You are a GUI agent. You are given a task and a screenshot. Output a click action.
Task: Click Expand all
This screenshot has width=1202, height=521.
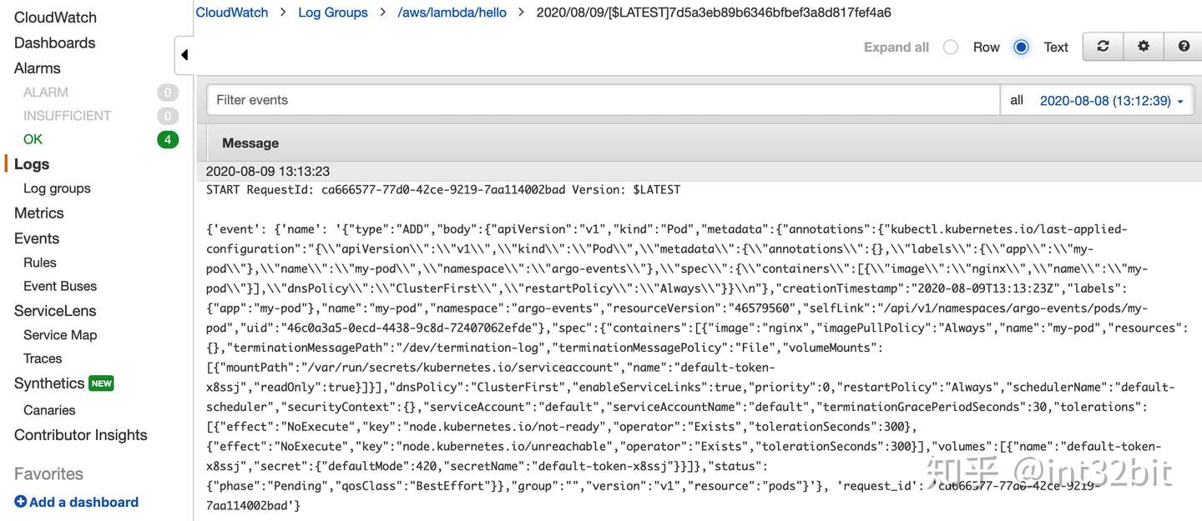tap(896, 48)
